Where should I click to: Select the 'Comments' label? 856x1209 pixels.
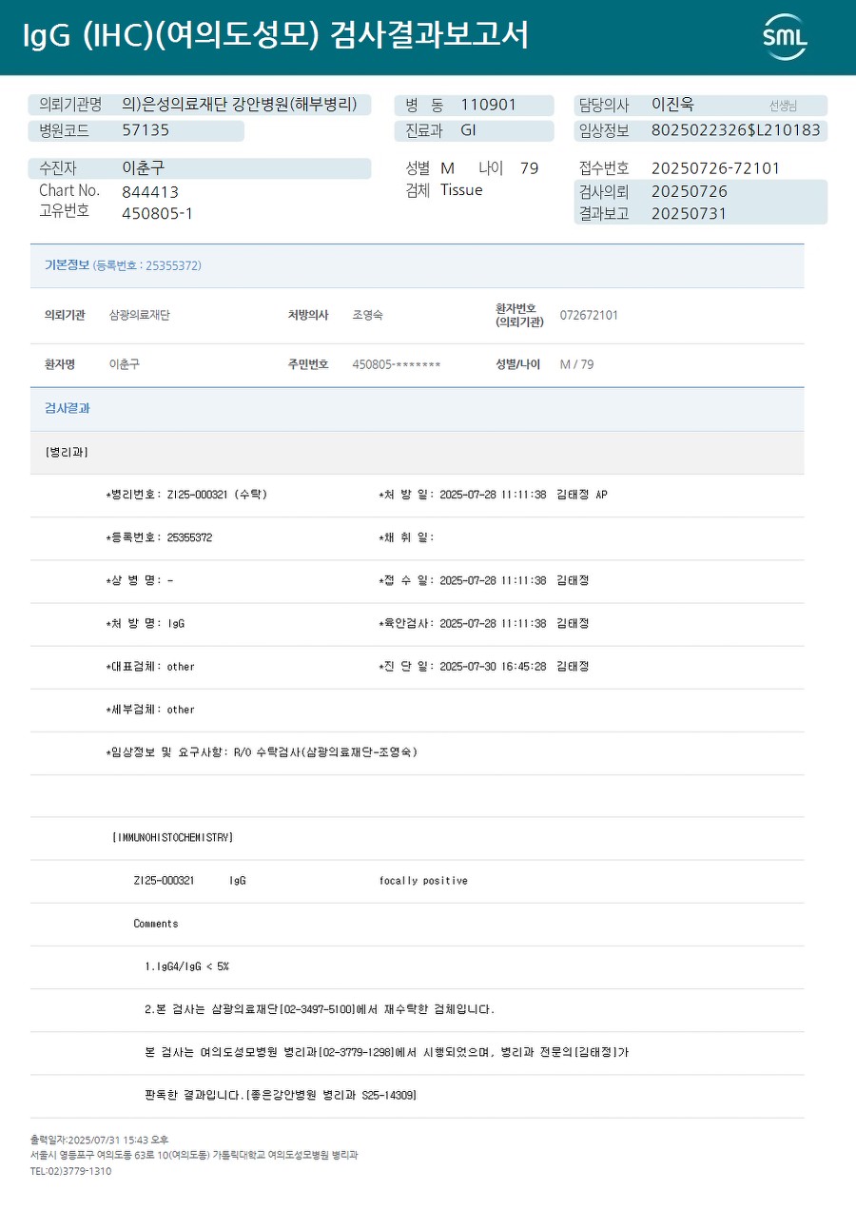tap(156, 924)
